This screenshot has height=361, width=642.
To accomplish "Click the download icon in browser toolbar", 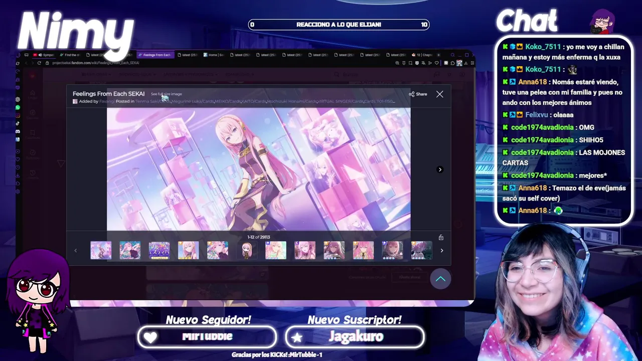I will (x=466, y=63).
